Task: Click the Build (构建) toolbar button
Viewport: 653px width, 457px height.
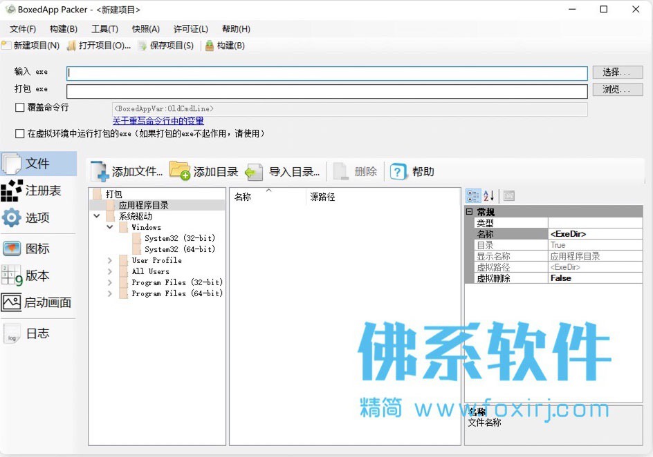Action: click(x=225, y=46)
